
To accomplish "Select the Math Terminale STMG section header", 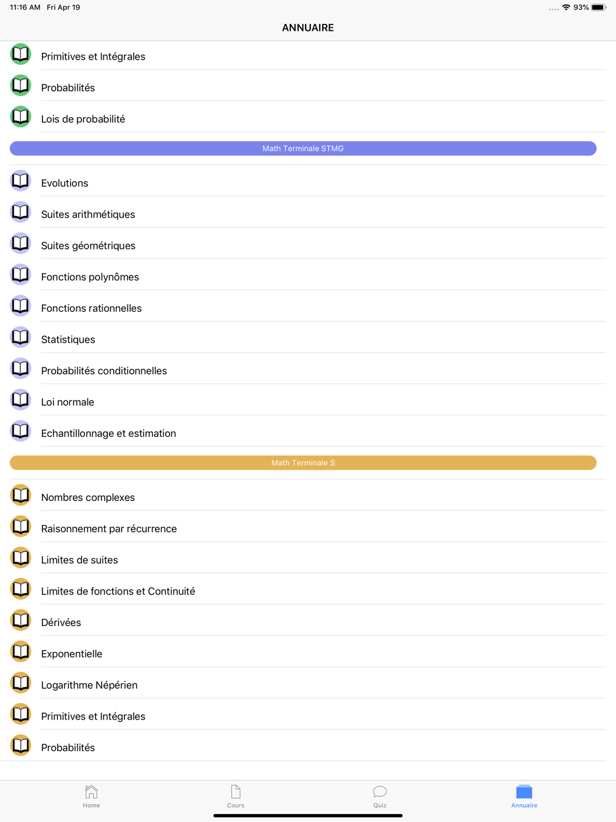I will tap(303, 149).
